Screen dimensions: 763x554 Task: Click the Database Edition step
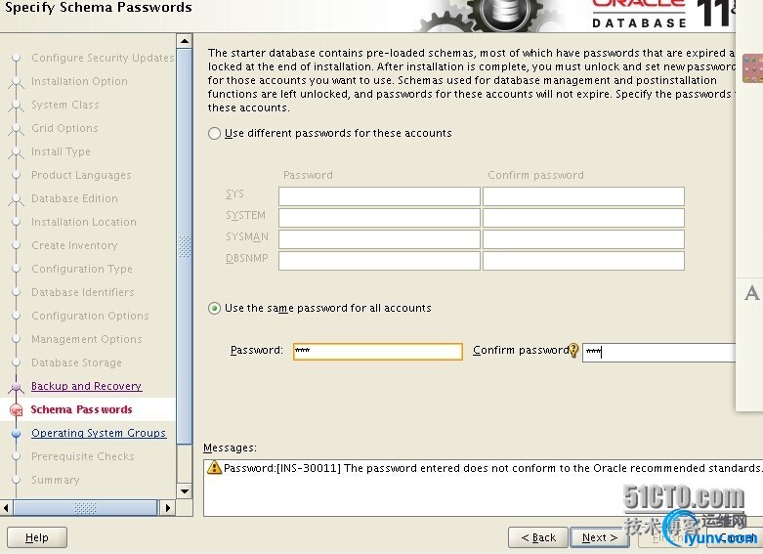[x=74, y=198]
